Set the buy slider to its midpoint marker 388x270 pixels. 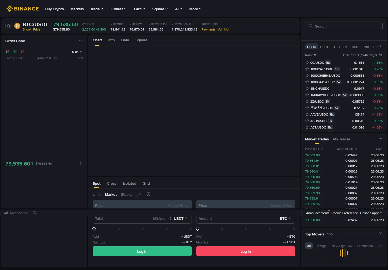pos(143,229)
